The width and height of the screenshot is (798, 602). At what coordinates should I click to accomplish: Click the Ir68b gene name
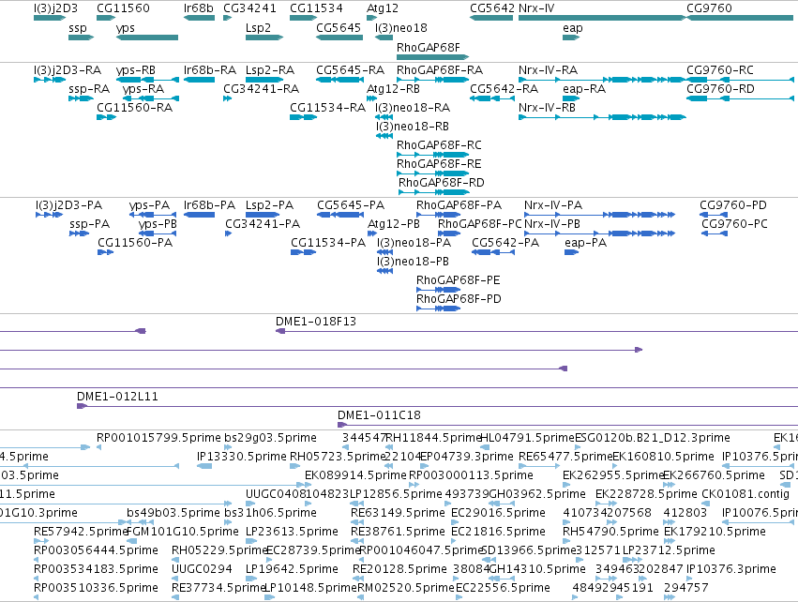199,8
